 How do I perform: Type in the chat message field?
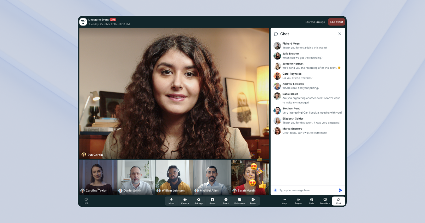click(x=306, y=190)
